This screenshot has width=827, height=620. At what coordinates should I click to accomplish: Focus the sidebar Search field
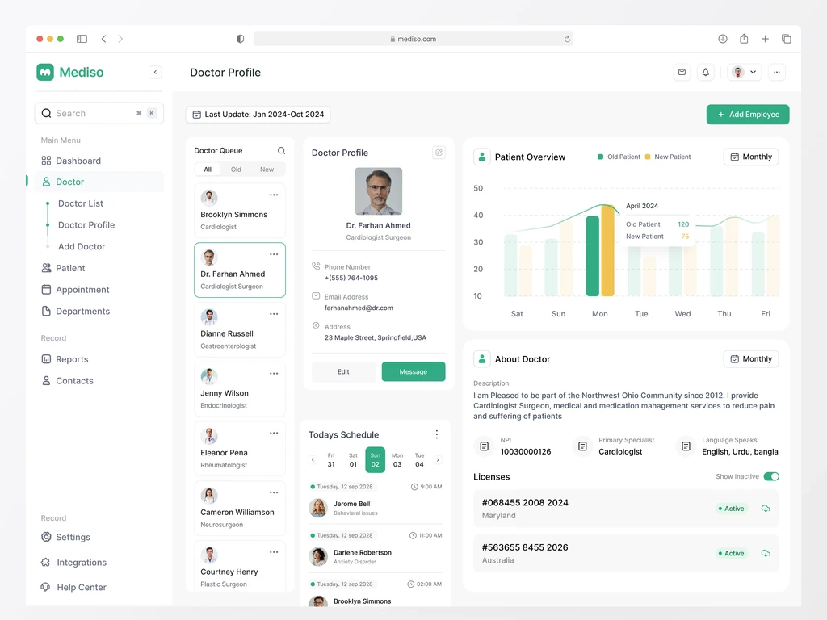click(99, 113)
